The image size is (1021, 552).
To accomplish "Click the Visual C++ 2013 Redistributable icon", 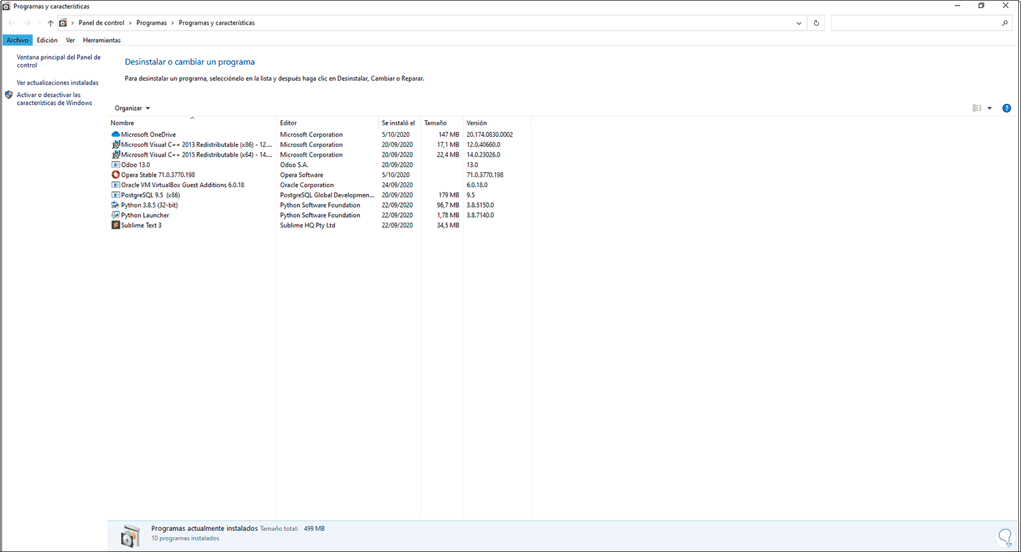I will click(115, 145).
